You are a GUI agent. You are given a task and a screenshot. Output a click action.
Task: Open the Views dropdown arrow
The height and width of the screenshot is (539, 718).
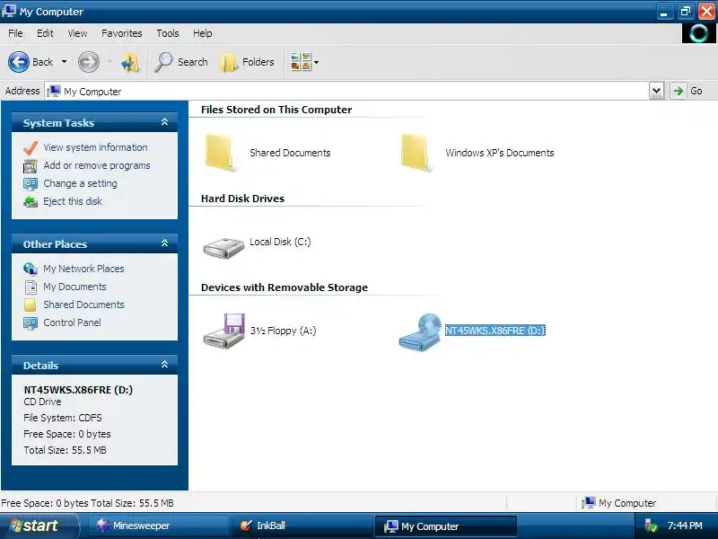pos(317,62)
